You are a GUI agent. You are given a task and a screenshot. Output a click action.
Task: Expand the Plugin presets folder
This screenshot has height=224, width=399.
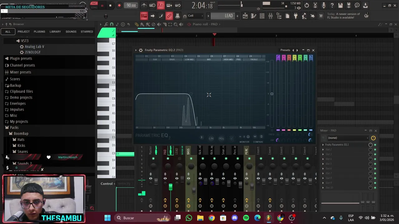click(21, 58)
